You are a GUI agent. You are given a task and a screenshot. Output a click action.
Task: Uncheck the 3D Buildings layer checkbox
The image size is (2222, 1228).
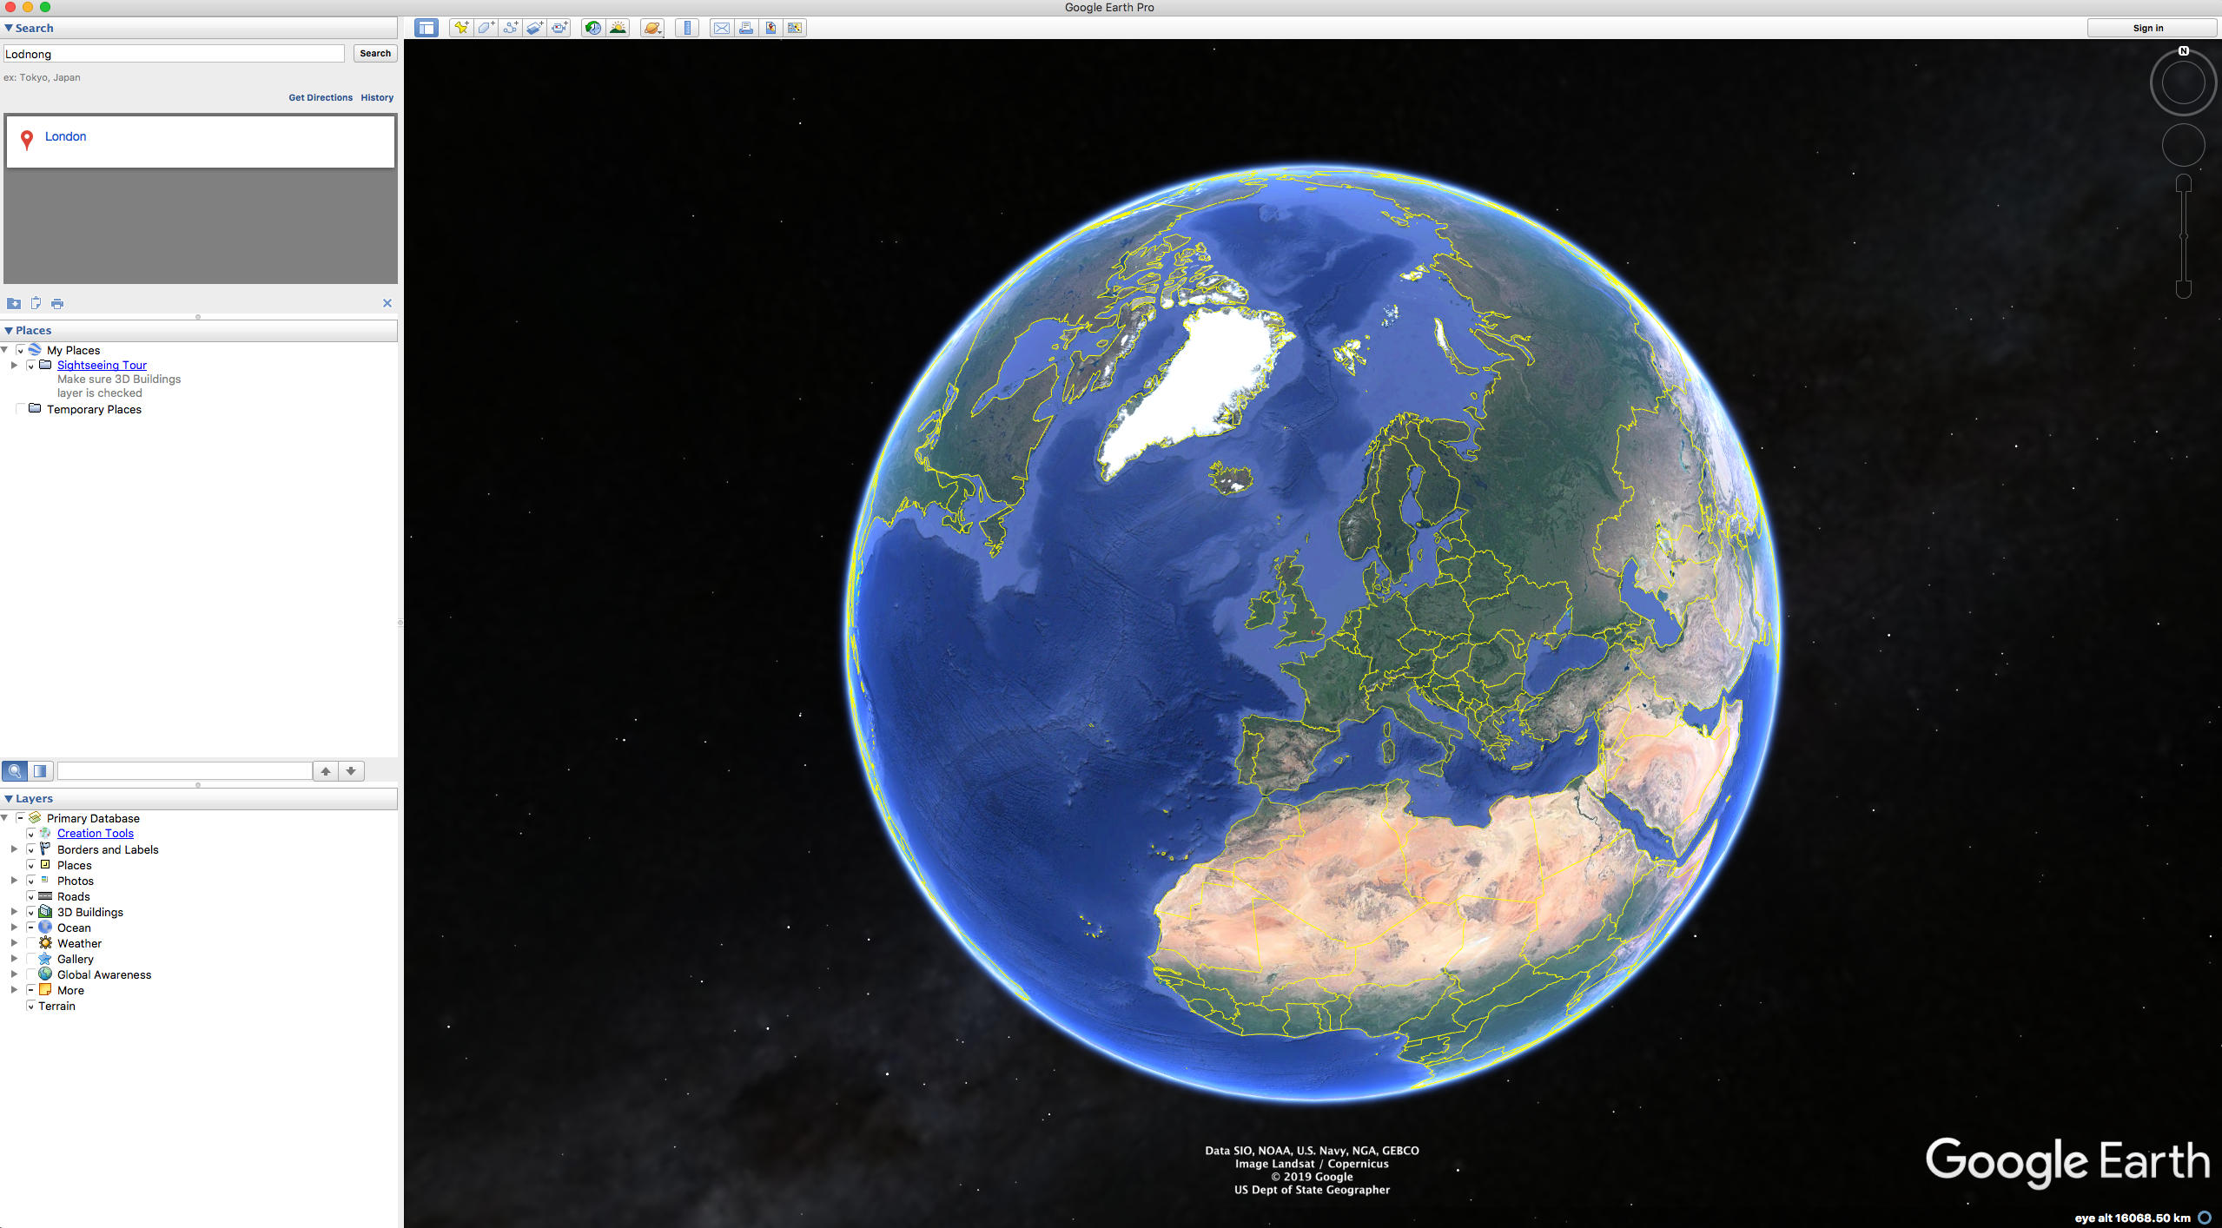tap(31, 913)
